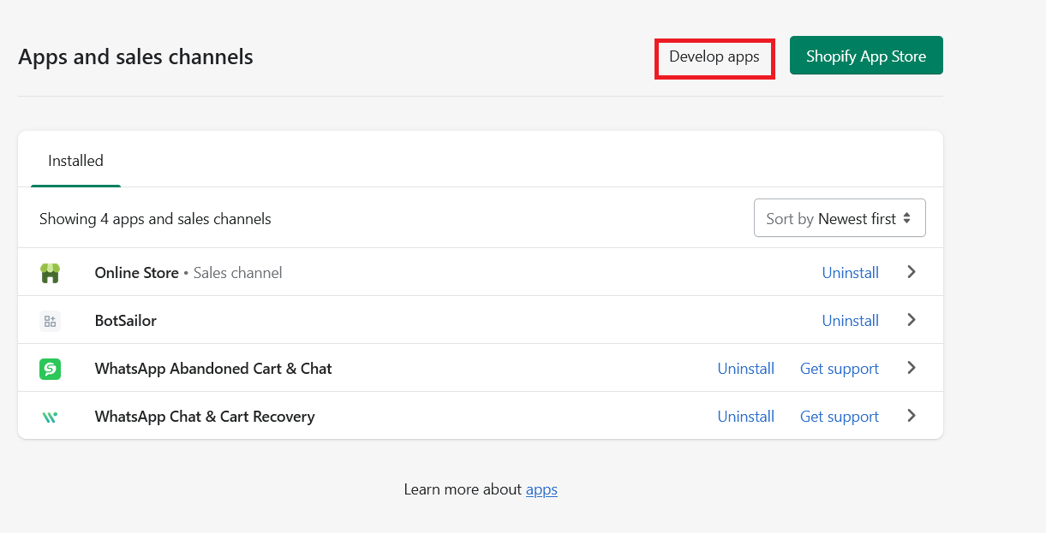1046x533 pixels.
Task: Click the WhatsApp Abandoned Cart & Chat icon
Action: tap(50, 369)
